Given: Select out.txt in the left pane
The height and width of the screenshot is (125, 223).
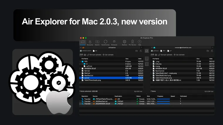Looking at the screenshot, I should pyautogui.click(x=111, y=78).
